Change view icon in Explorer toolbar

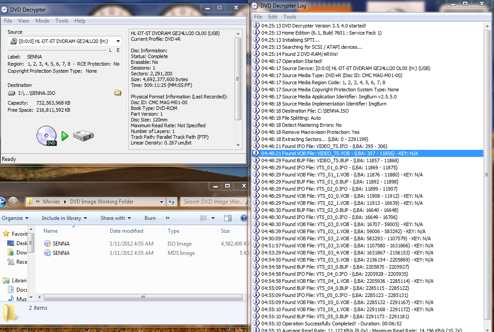[204, 218]
